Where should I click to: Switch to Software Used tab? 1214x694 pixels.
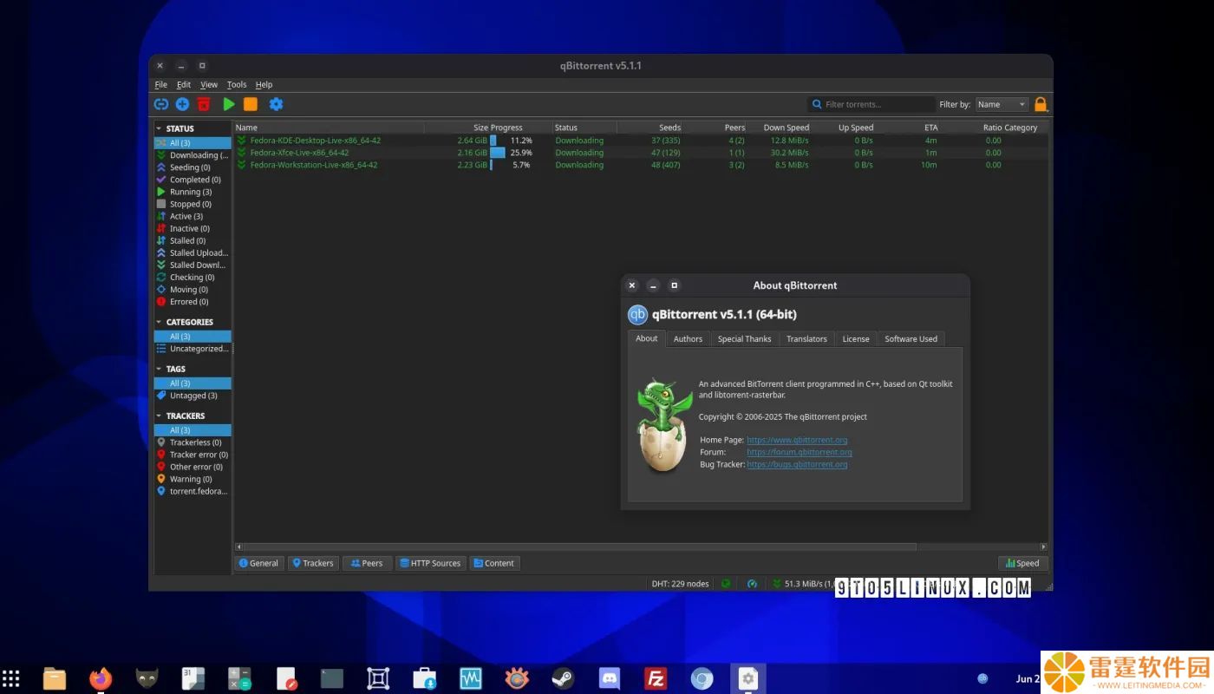click(x=910, y=339)
